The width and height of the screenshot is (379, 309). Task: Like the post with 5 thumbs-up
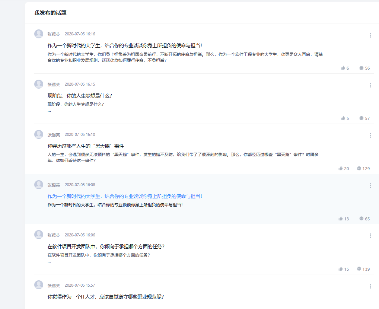(343, 118)
